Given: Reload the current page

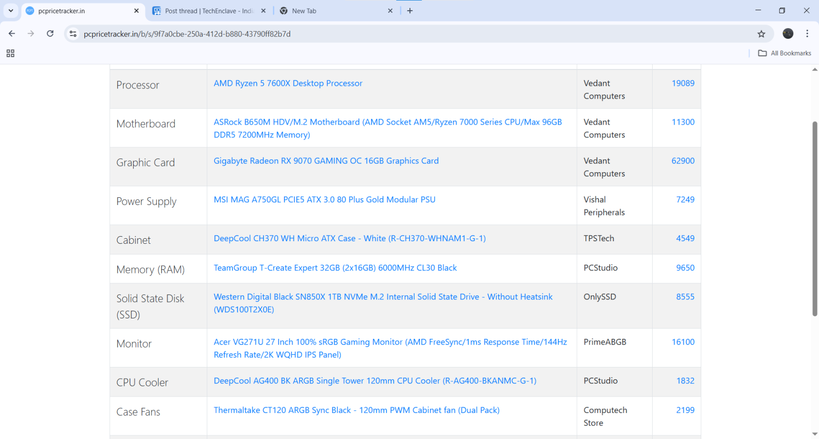Looking at the screenshot, I should click(x=50, y=34).
